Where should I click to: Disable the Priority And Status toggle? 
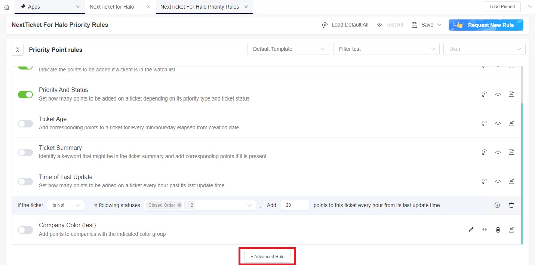point(25,95)
